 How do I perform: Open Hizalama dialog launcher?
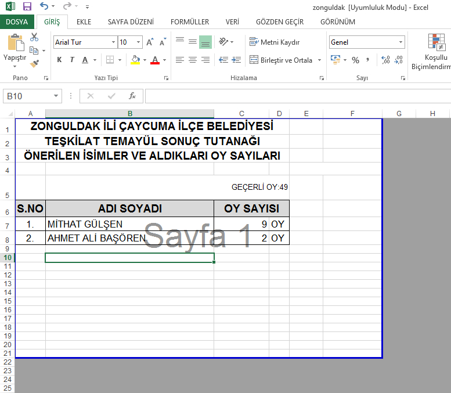(x=322, y=78)
